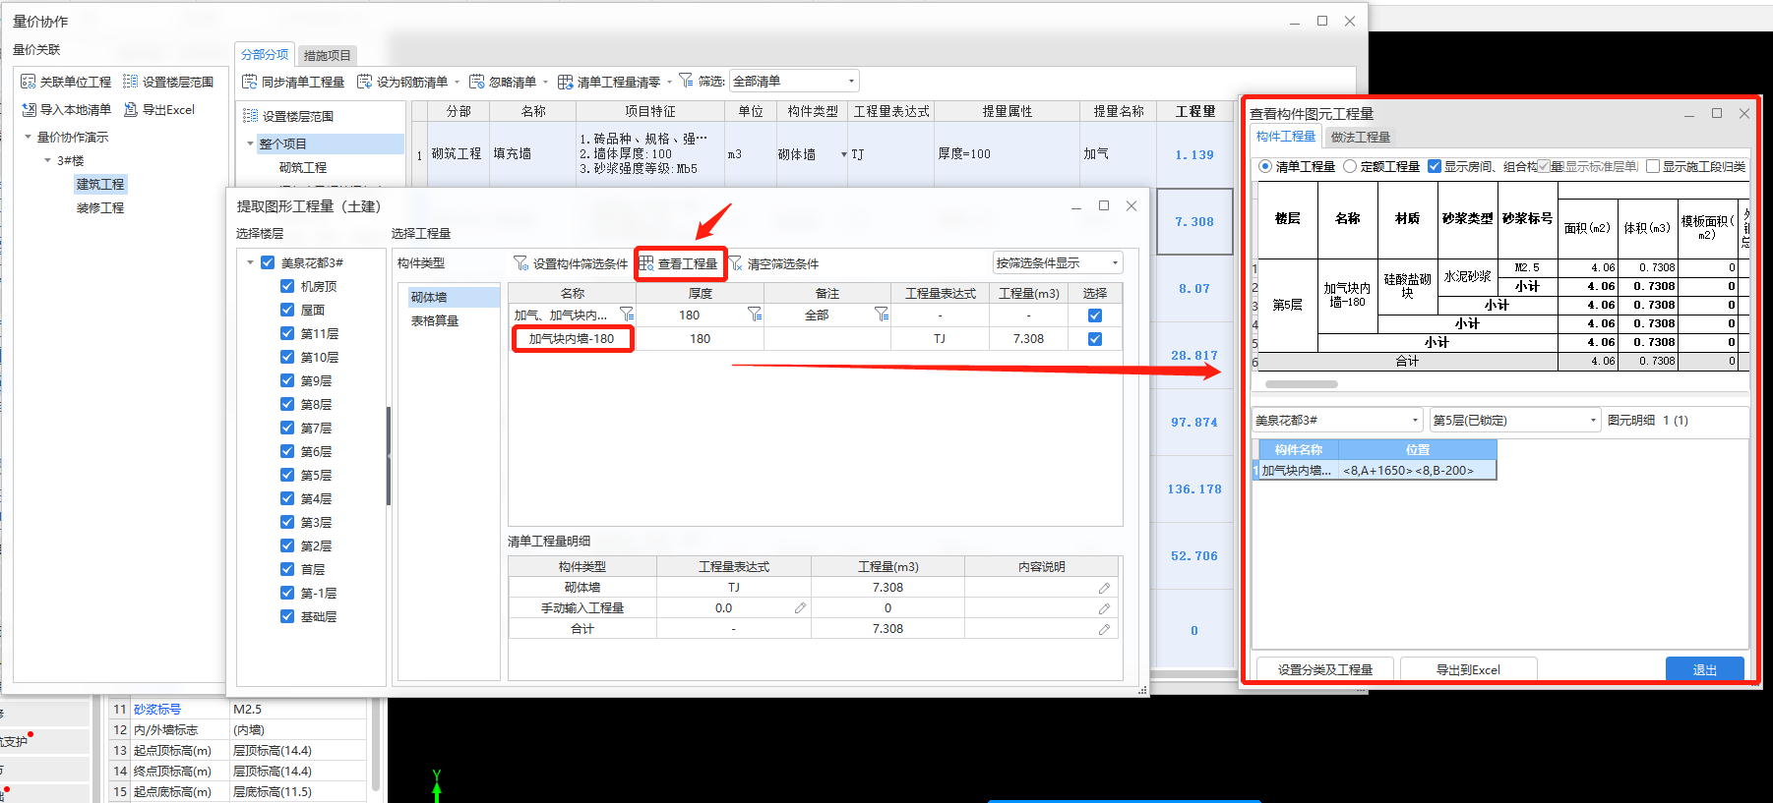Click 设置分类及工程量 button
Image resolution: width=1773 pixels, height=803 pixels.
[1324, 669]
